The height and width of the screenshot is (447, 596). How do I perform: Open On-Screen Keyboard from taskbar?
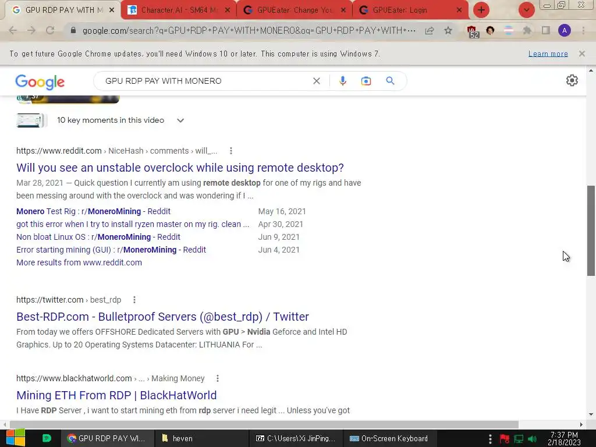[x=389, y=438]
